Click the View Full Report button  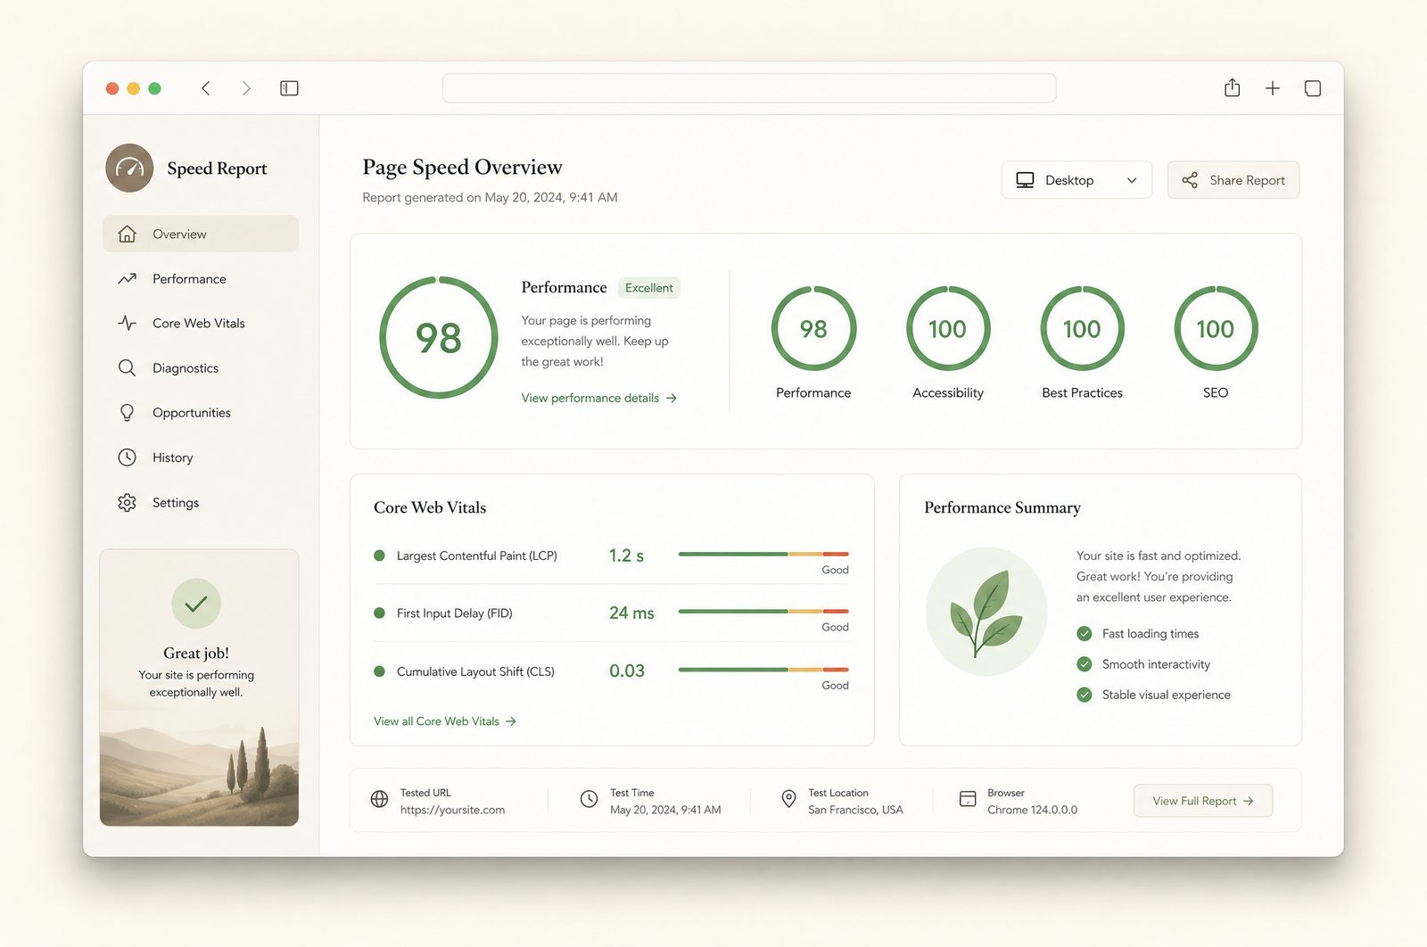point(1203,801)
